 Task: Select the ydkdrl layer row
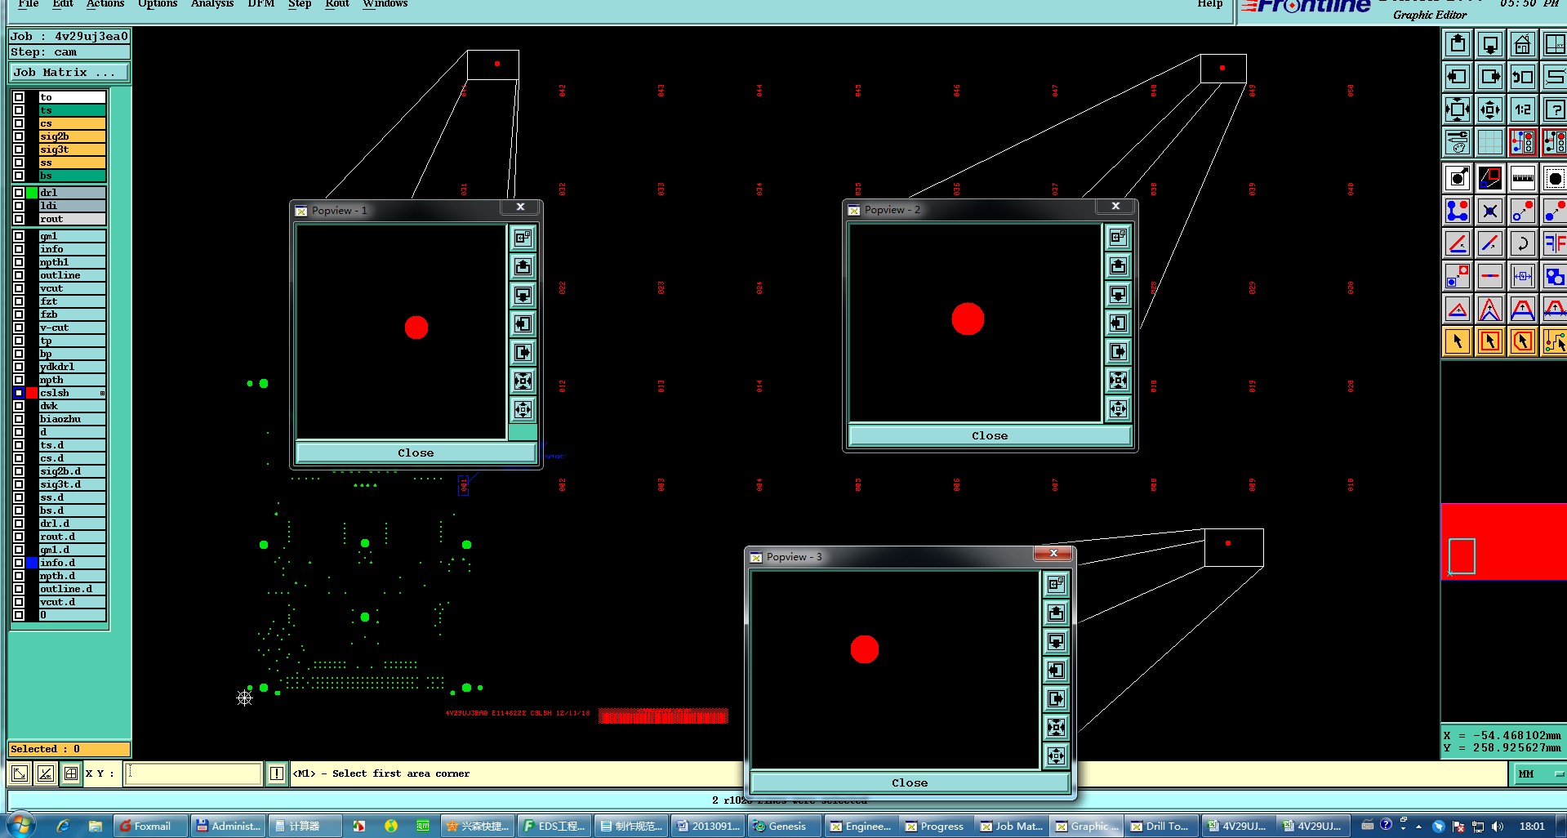point(72,367)
